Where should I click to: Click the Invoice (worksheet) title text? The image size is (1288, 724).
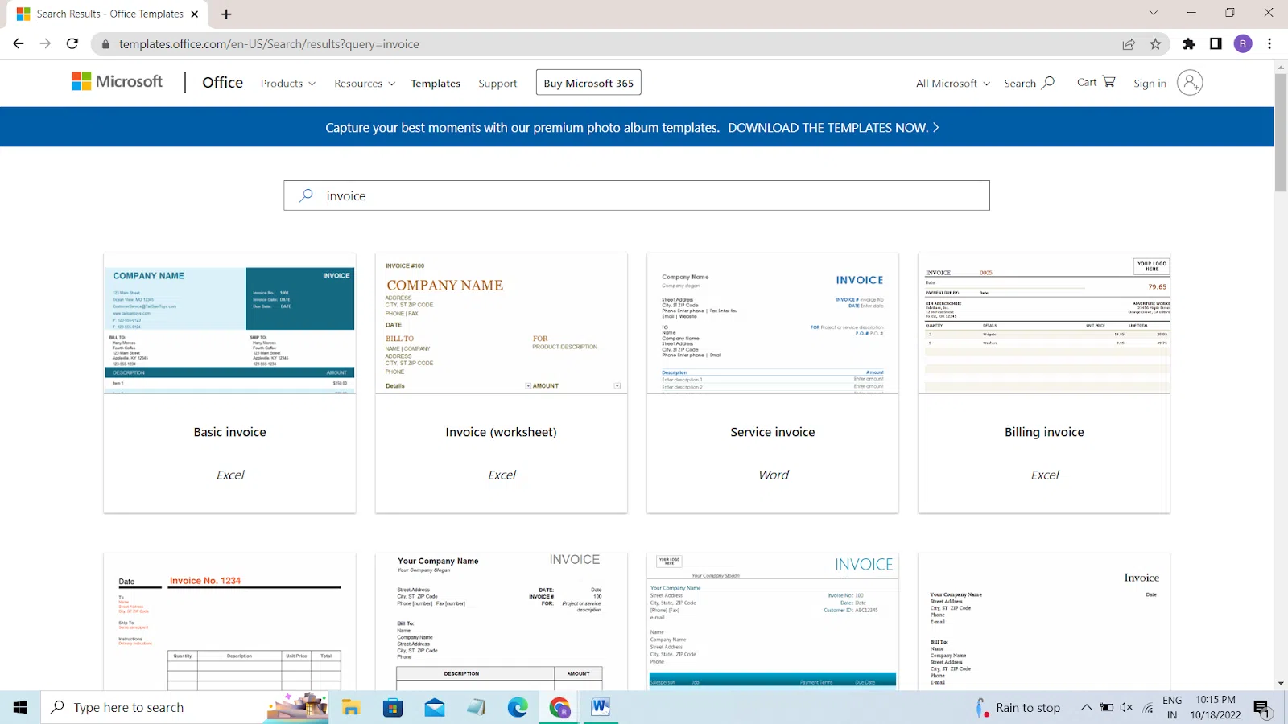click(501, 432)
